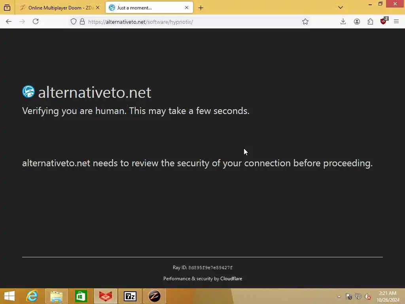The image size is (405, 304).
Task: Open Zandronum Z icon in taskbar
Action: pyautogui.click(x=155, y=296)
